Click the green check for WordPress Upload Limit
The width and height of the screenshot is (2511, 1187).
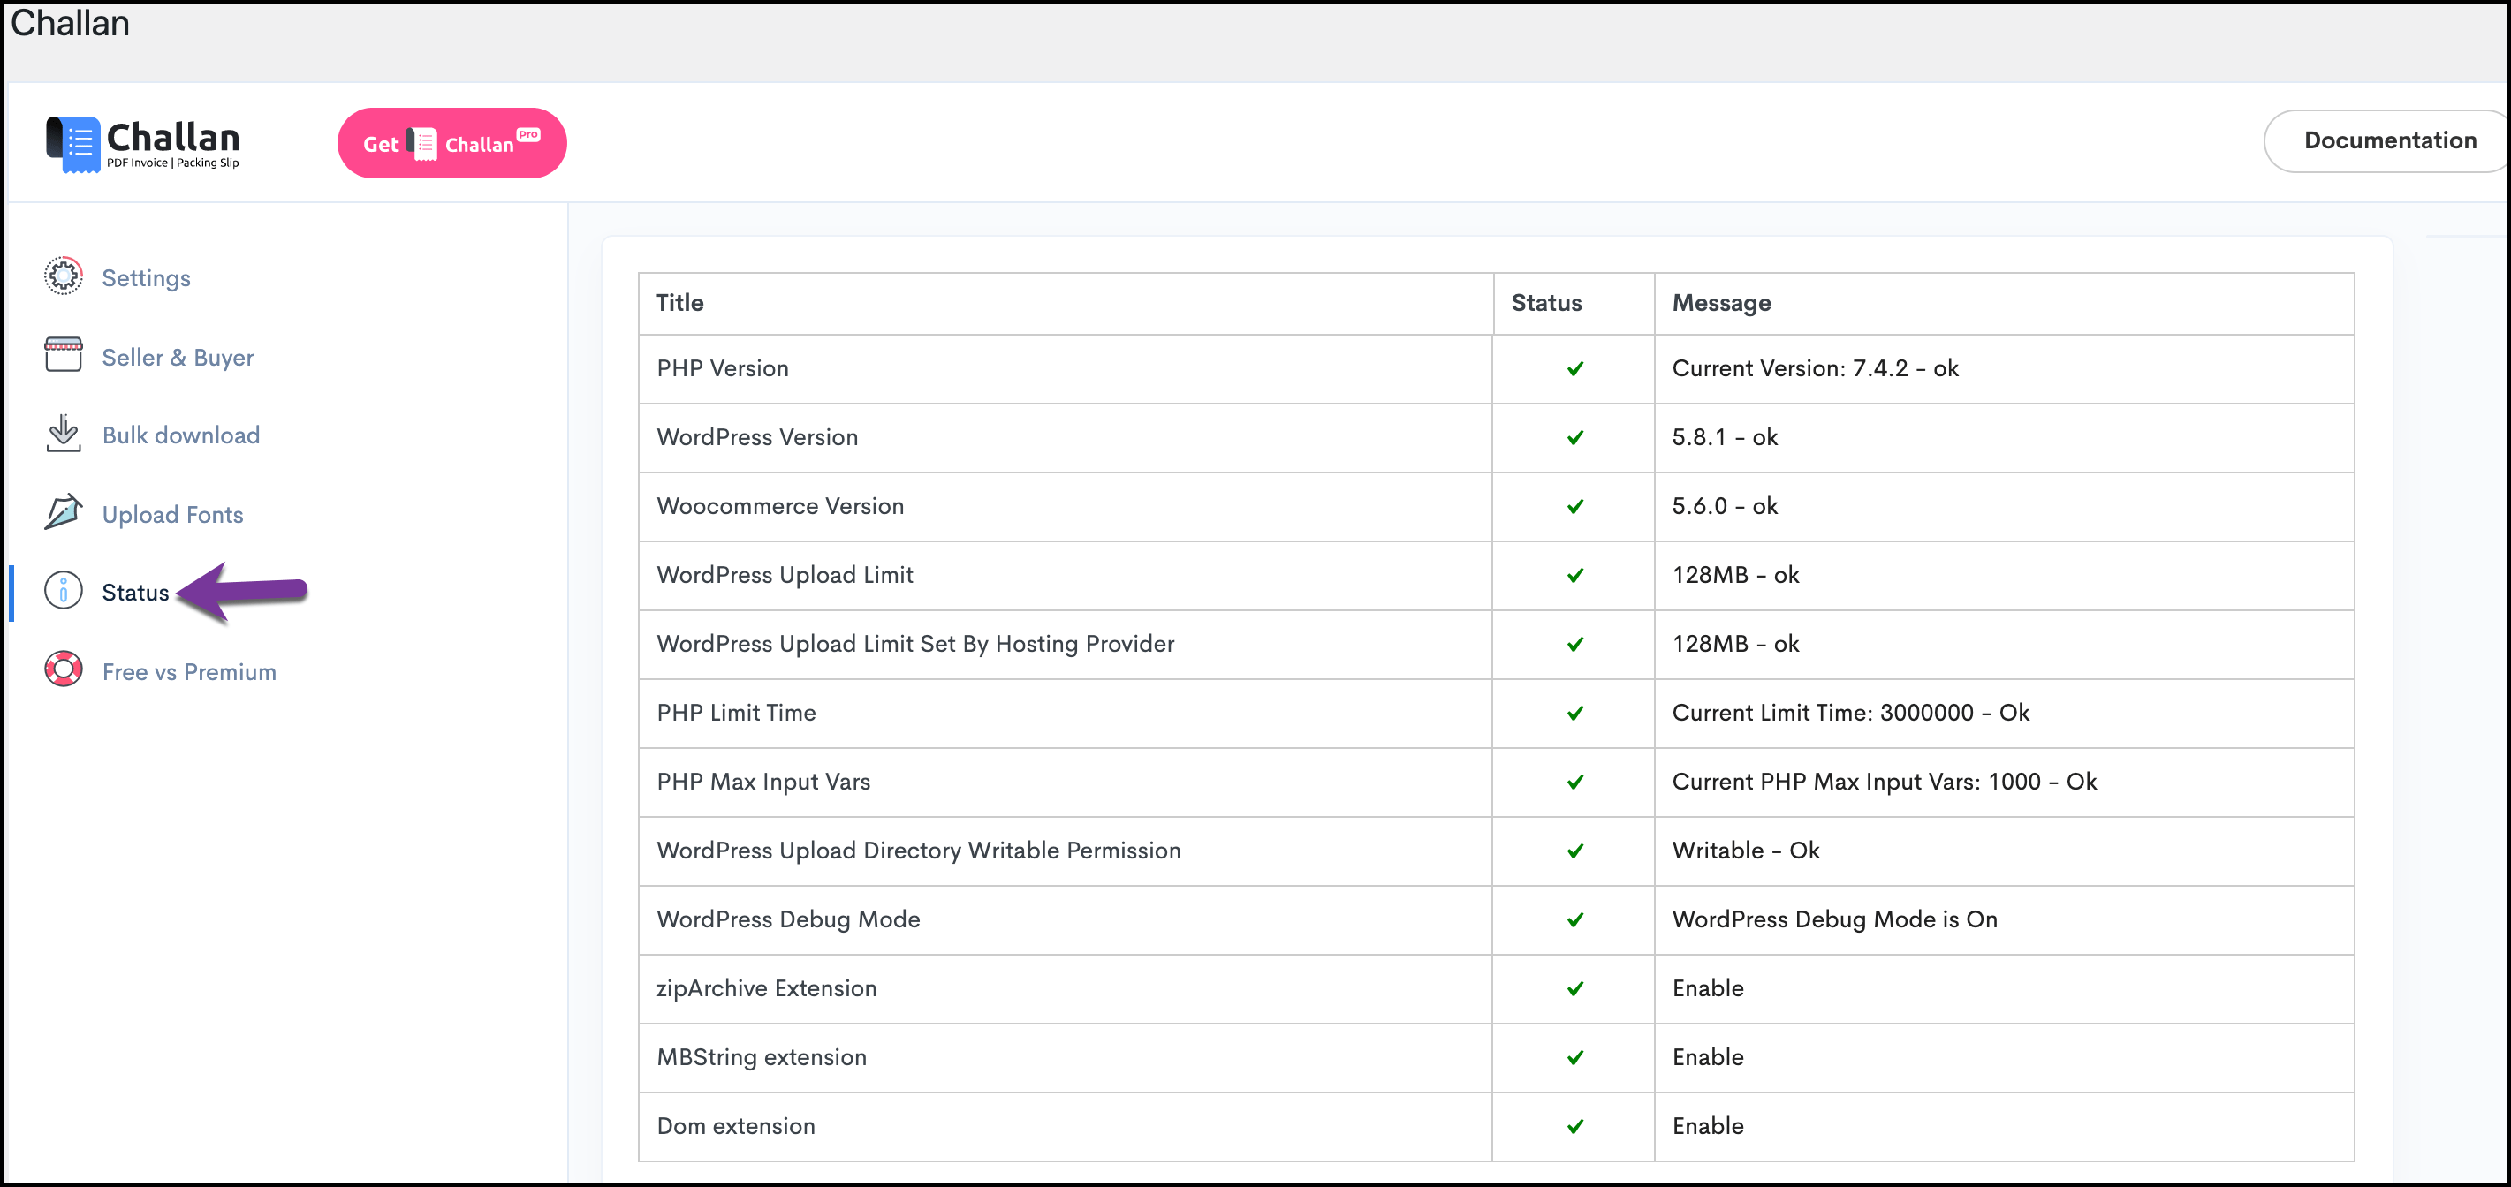tap(1574, 576)
